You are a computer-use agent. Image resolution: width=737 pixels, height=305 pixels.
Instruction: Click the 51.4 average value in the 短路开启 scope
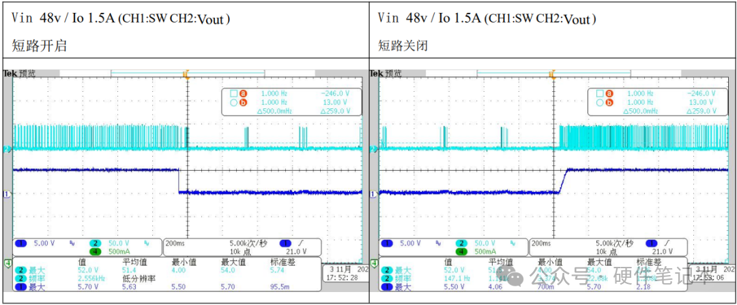pyautogui.click(x=130, y=270)
